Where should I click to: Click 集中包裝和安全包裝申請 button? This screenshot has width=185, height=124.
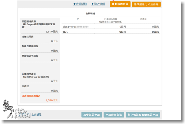[143, 115]
